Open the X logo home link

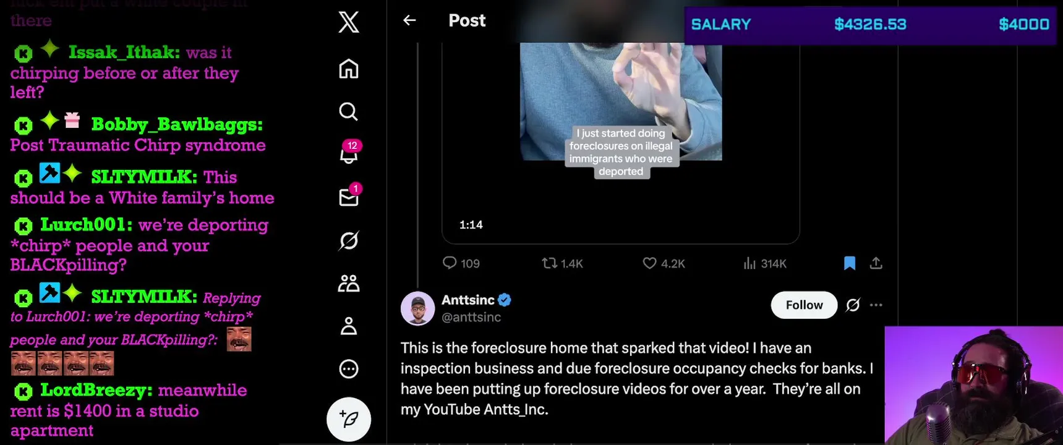click(349, 22)
